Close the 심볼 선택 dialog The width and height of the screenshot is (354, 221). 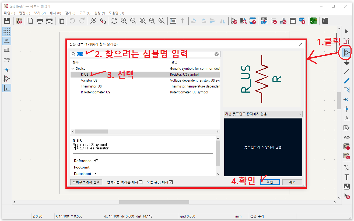point(301,44)
